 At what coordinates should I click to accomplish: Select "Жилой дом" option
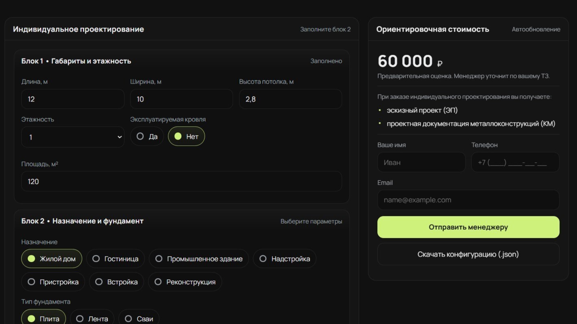pos(51,258)
